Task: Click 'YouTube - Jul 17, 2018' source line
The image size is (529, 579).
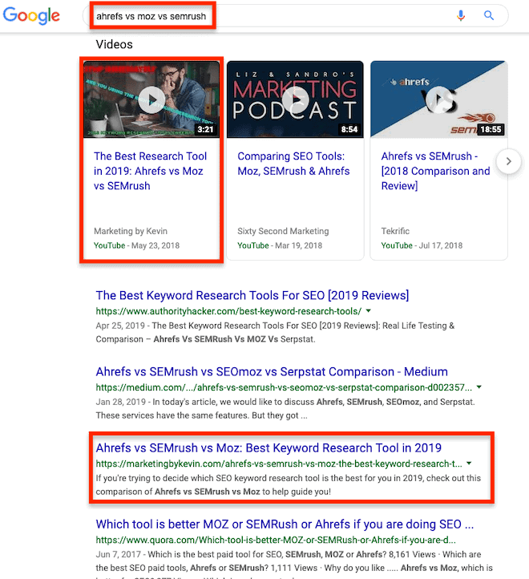Action: click(422, 245)
